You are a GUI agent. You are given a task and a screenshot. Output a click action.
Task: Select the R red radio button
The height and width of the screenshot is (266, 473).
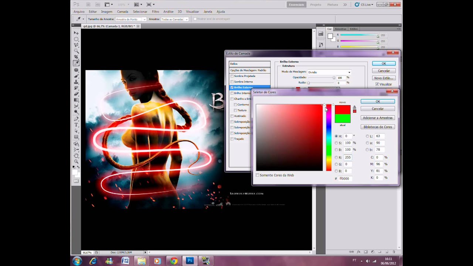pyautogui.click(x=336, y=157)
